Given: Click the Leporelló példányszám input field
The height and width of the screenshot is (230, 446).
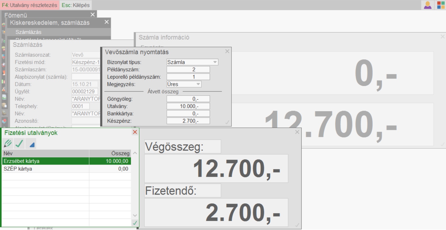Looking at the screenshot, I should [x=188, y=77].
